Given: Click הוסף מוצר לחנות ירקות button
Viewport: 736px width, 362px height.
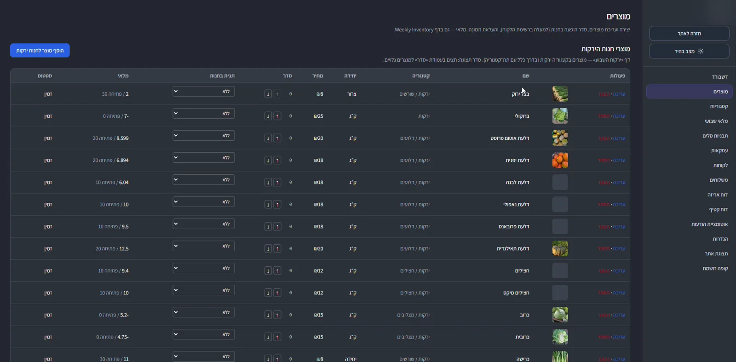Looking at the screenshot, I should point(40,51).
